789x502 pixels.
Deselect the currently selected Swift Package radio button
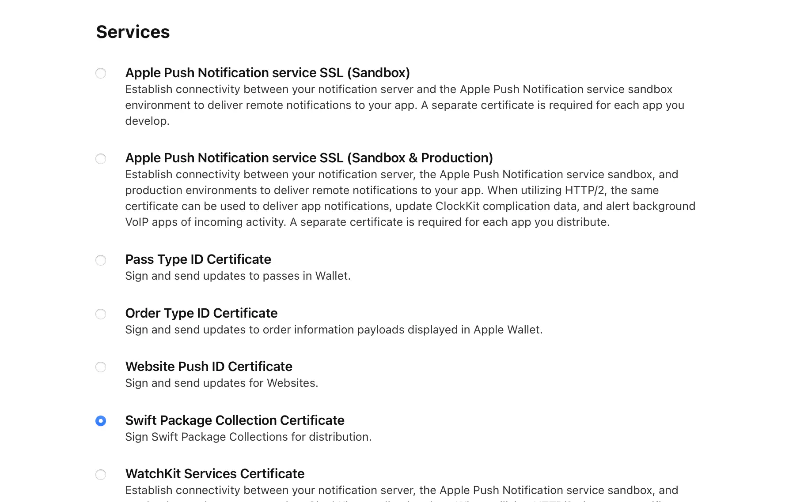point(101,421)
